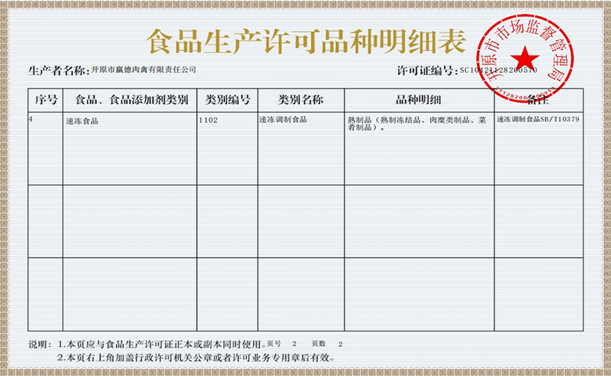Click 速冻调制食品 in the 类别名称 column

(283, 120)
